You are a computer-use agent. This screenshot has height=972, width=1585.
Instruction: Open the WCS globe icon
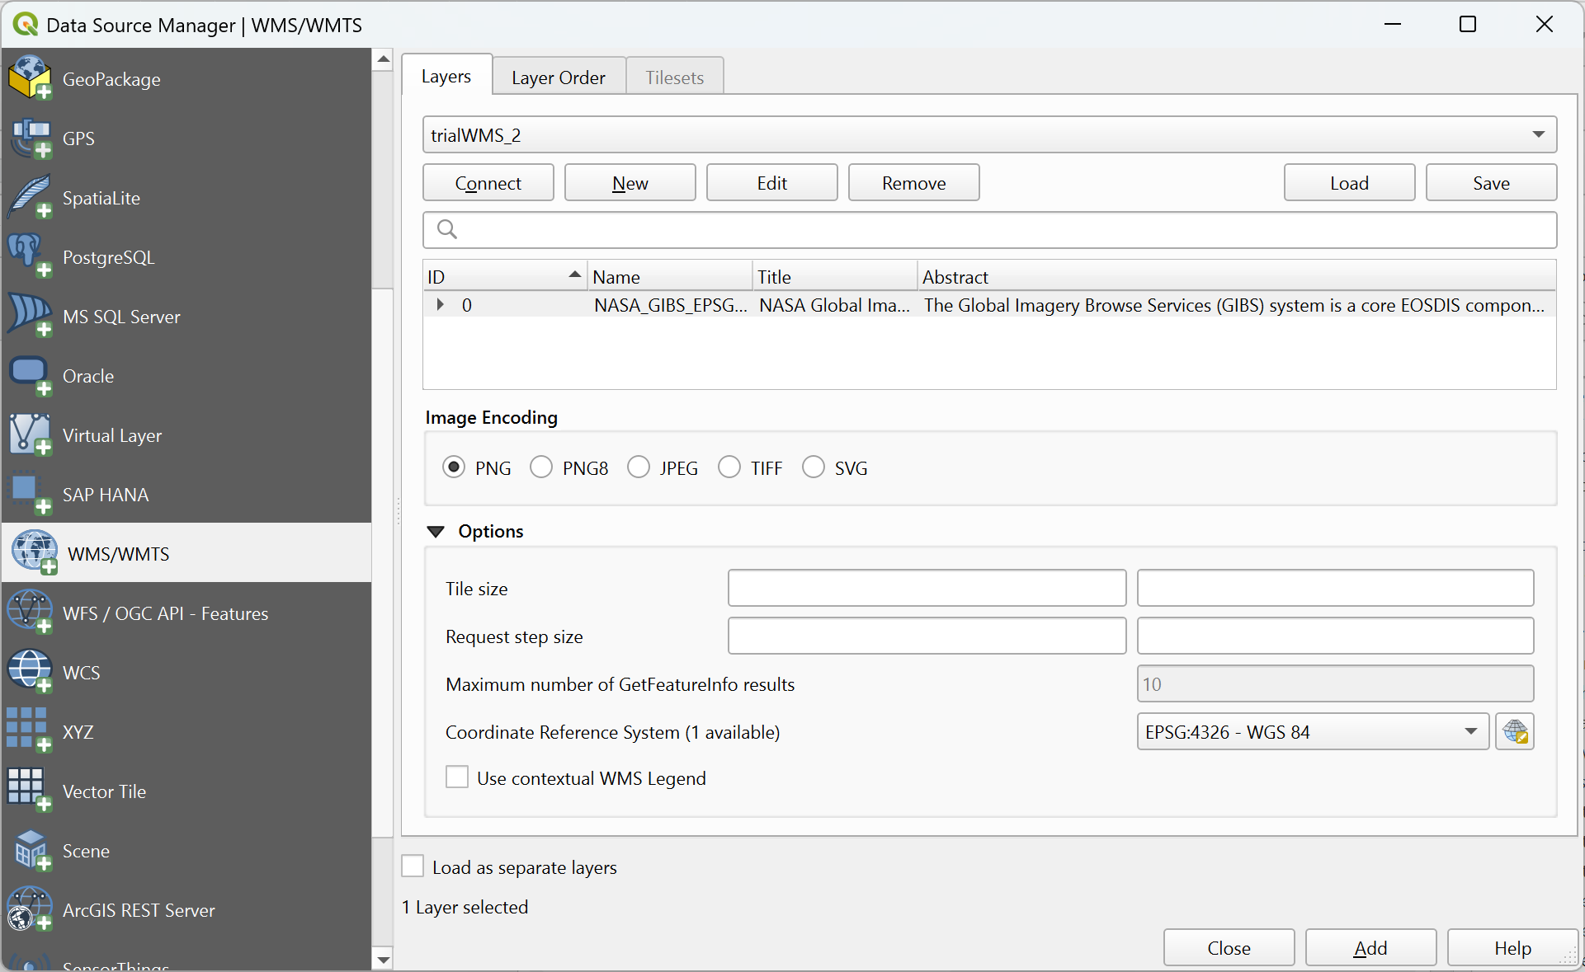tap(30, 672)
